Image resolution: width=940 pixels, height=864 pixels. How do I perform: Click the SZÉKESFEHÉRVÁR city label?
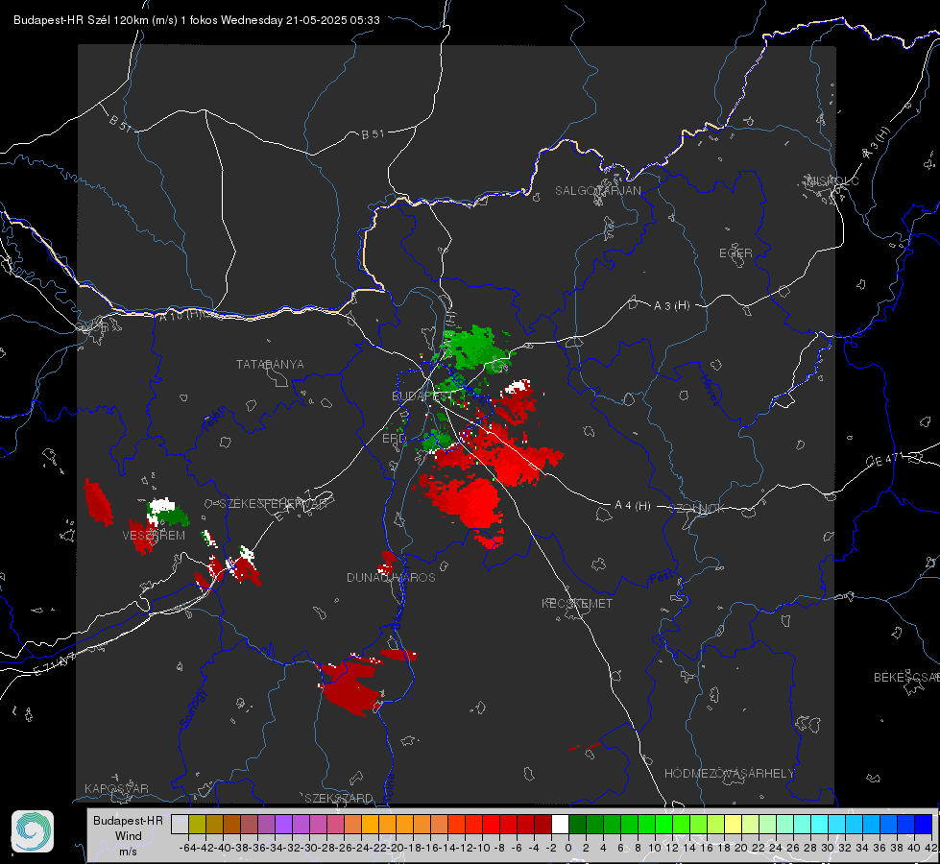(x=274, y=504)
